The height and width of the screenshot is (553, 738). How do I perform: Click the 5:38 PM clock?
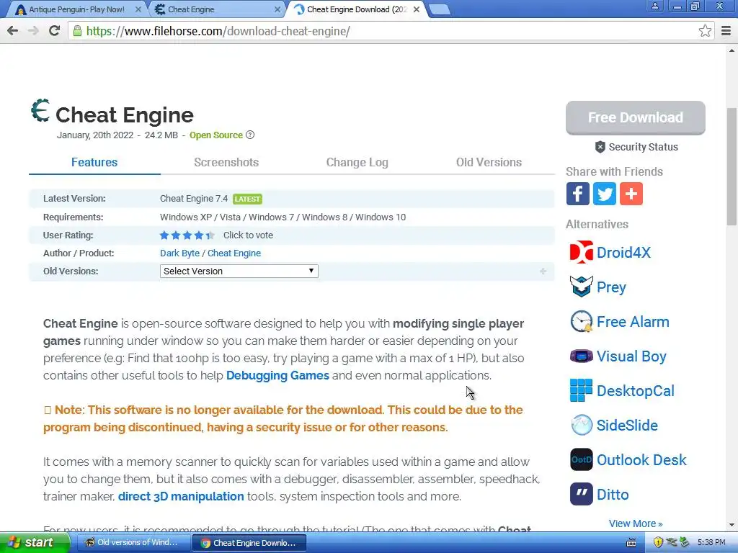[711, 543]
